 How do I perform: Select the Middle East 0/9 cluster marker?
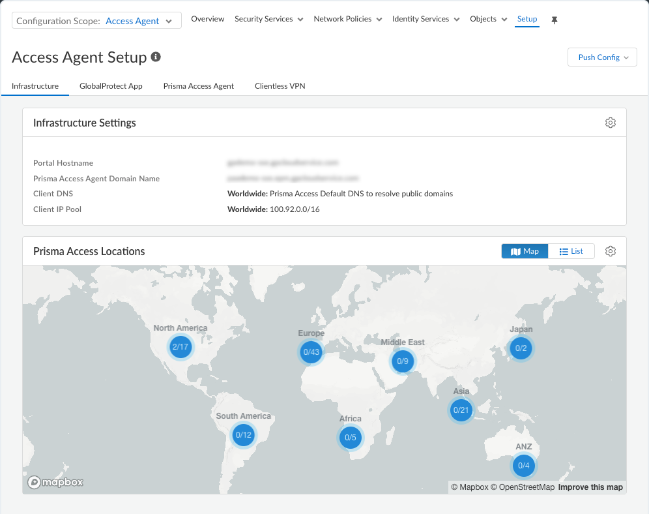tap(403, 361)
